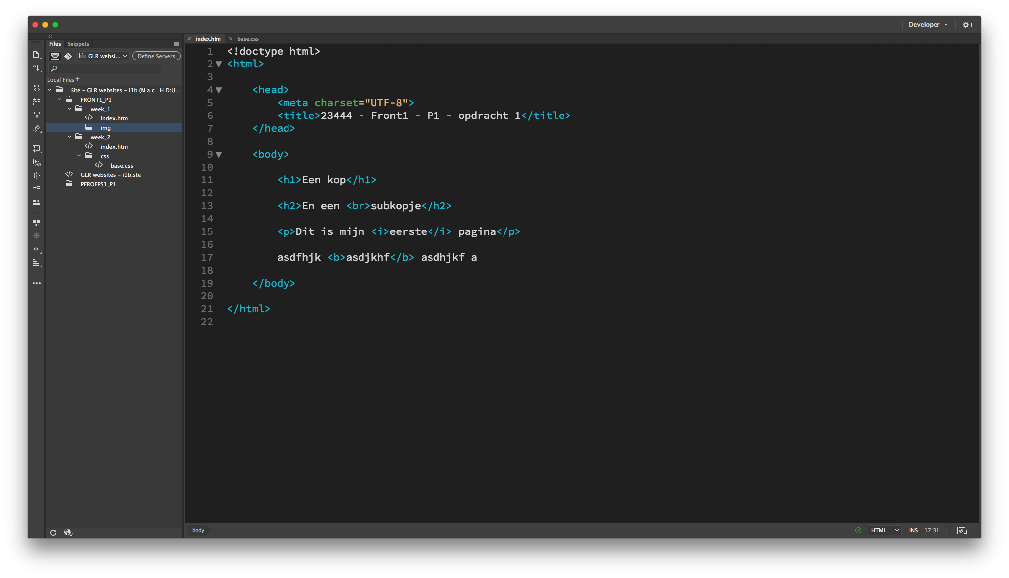The height and width of the screenshot is (578, 1009).
Task: Click the Open Documents icon in the left toolbar
Action: pos(36,55)
